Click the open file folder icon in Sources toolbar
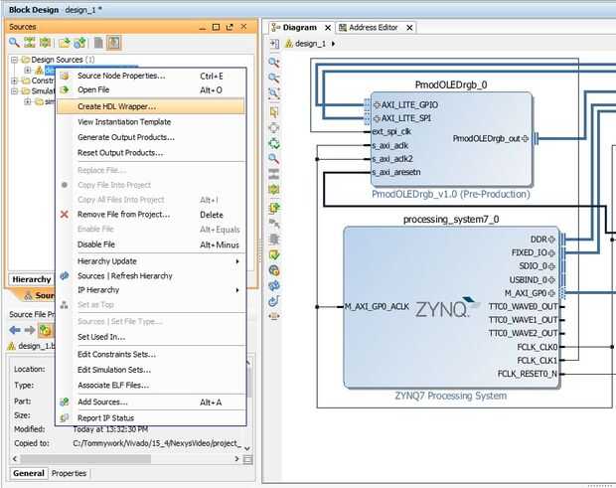 [64, 43]
